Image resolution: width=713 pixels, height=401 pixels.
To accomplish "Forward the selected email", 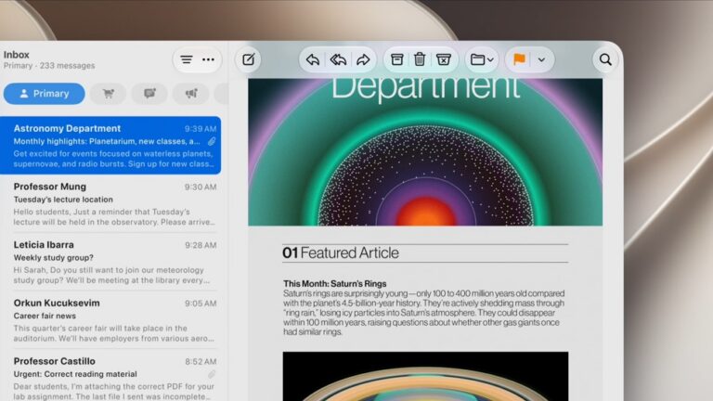I will pyautogui.click(x=363, y=59).
